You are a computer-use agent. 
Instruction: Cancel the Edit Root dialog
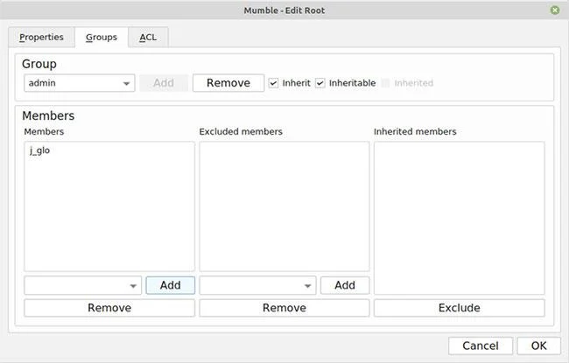[481, 346]
